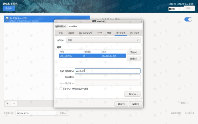The height and width of the screenshot is (124, 198).
Task: Open the 路由(R)… routes button
Action: (x=132, y=94)
